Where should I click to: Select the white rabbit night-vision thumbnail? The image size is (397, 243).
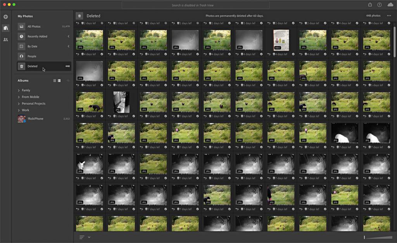90,164
